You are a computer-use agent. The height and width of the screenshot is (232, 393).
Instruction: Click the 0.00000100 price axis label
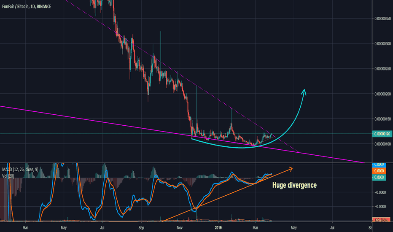click(x=382, y=144)
